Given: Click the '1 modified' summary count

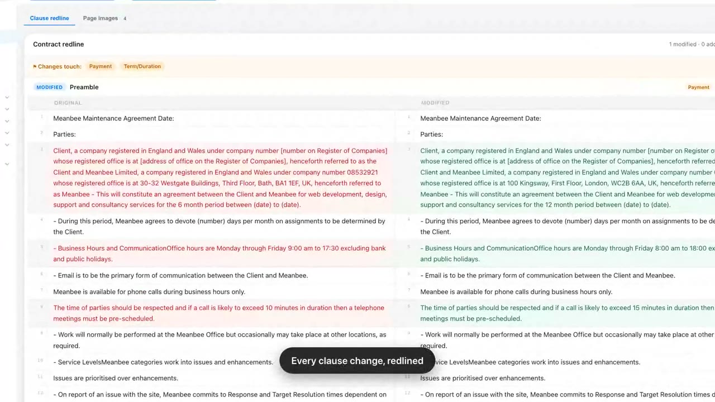Looking at the screenshot, I should [x=683, y=44].
